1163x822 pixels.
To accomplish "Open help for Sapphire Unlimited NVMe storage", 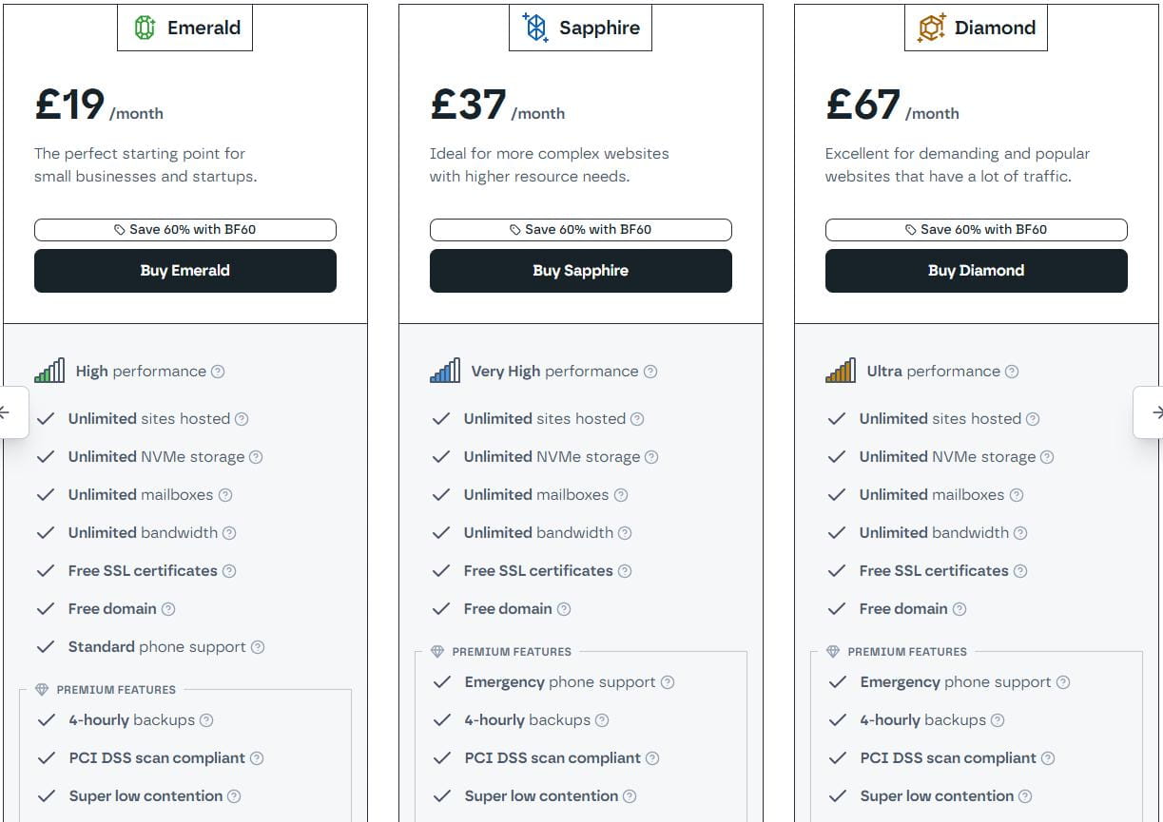I will point(651,457).
